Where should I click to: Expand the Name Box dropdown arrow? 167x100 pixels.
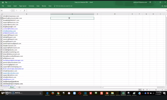coord(10,10)
